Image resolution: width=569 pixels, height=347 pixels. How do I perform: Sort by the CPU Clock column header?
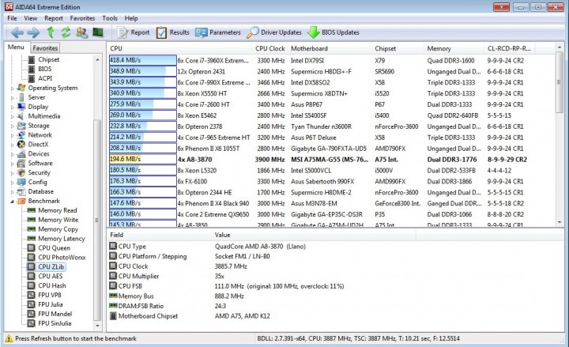click(x=270, y=48)
